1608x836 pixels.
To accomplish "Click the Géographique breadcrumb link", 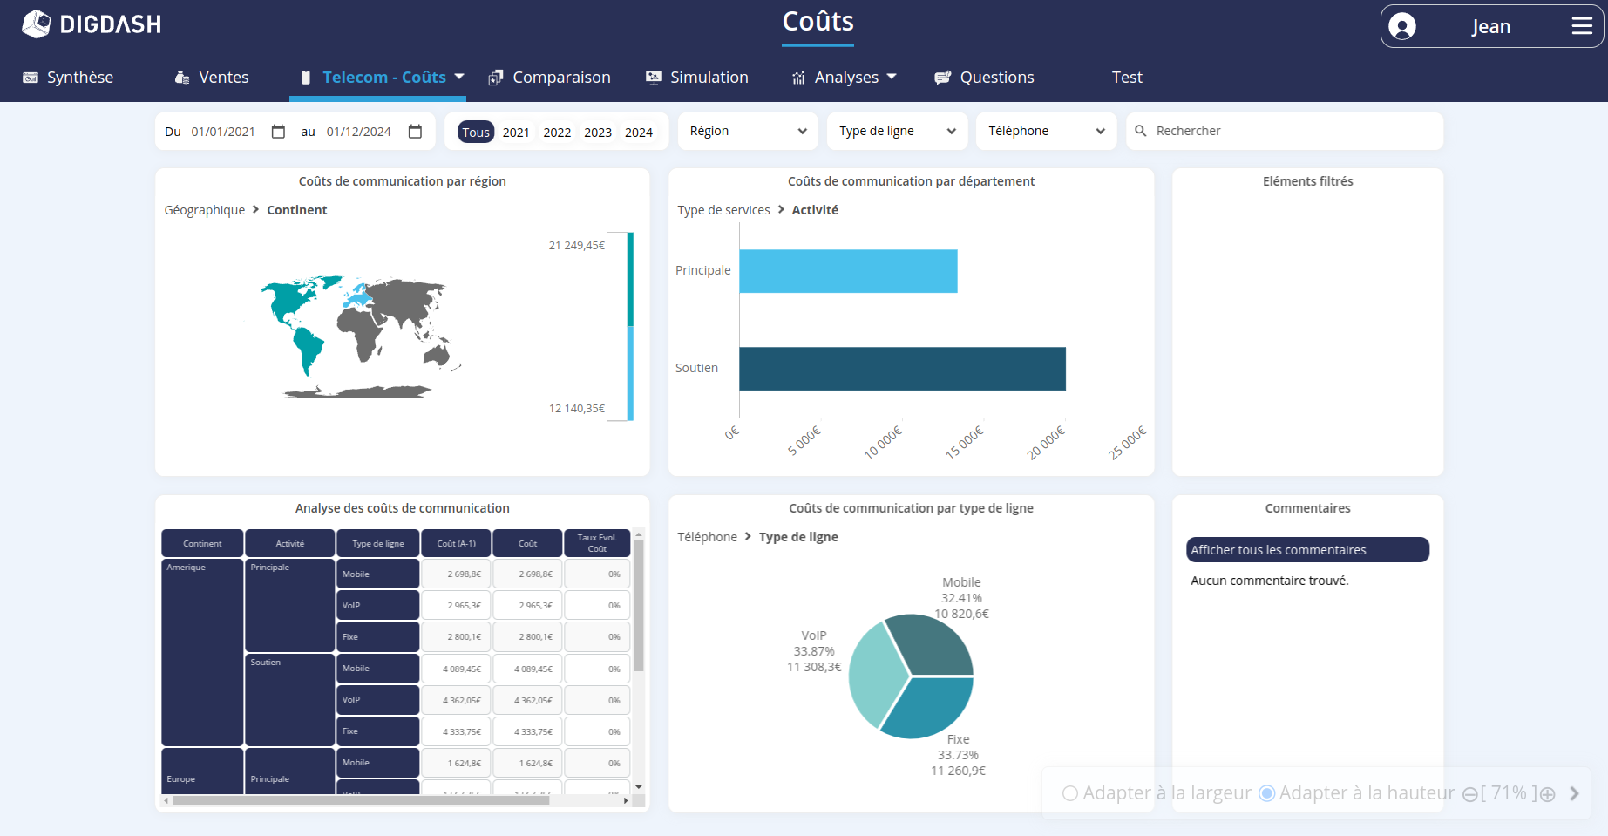I will pyautogui.click(x=205, y=210).
